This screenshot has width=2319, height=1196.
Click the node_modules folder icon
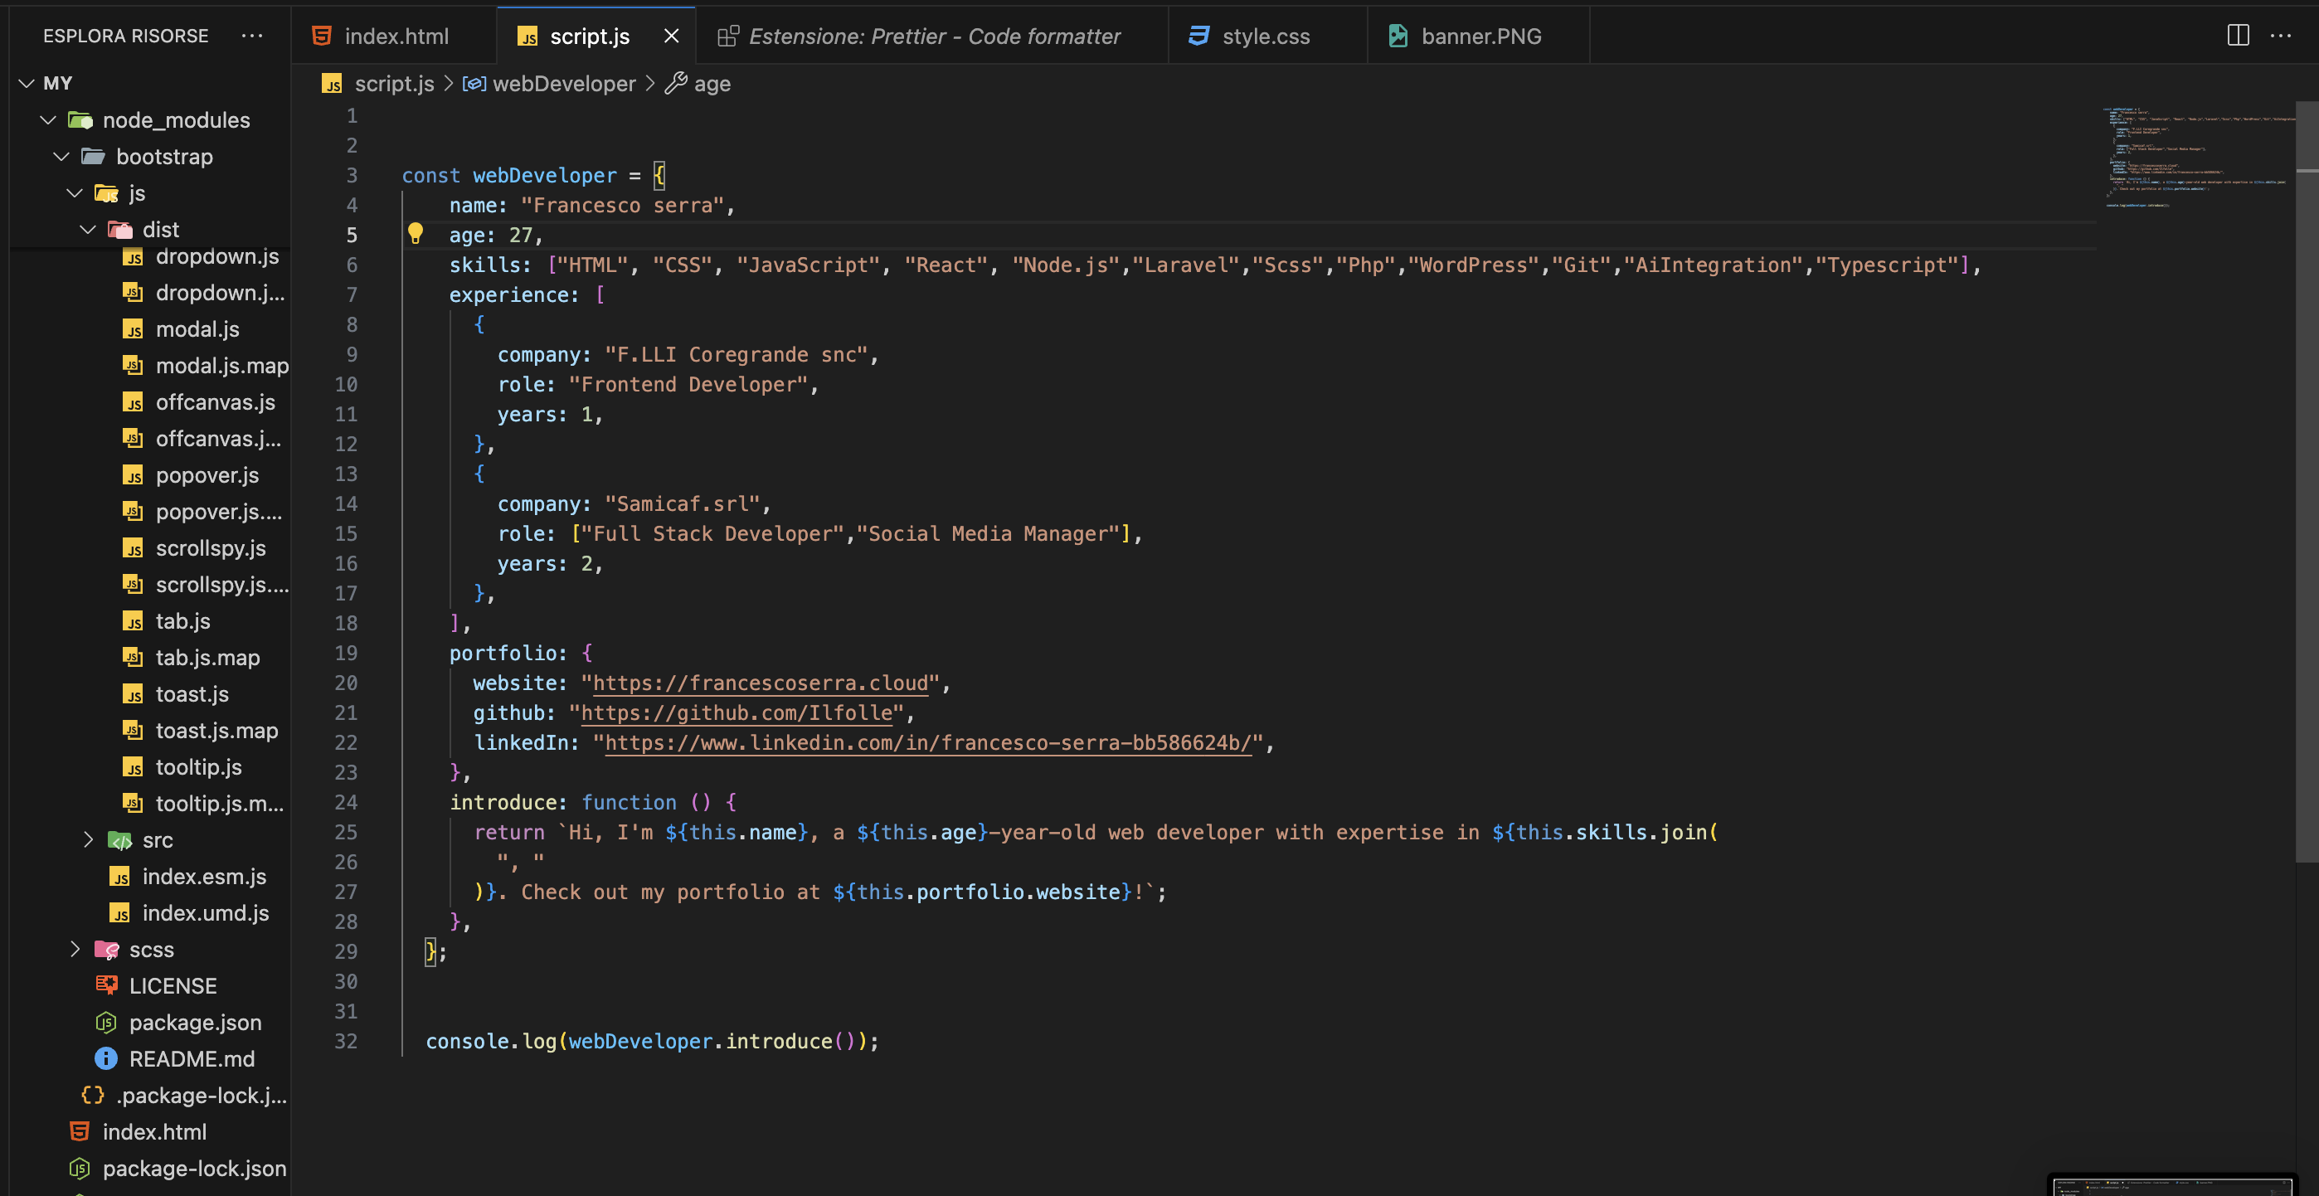[81, 119]
